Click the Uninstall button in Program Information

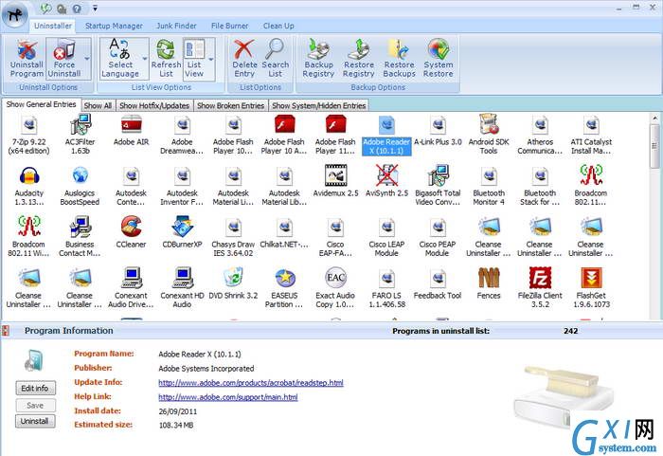coord(36,421)
